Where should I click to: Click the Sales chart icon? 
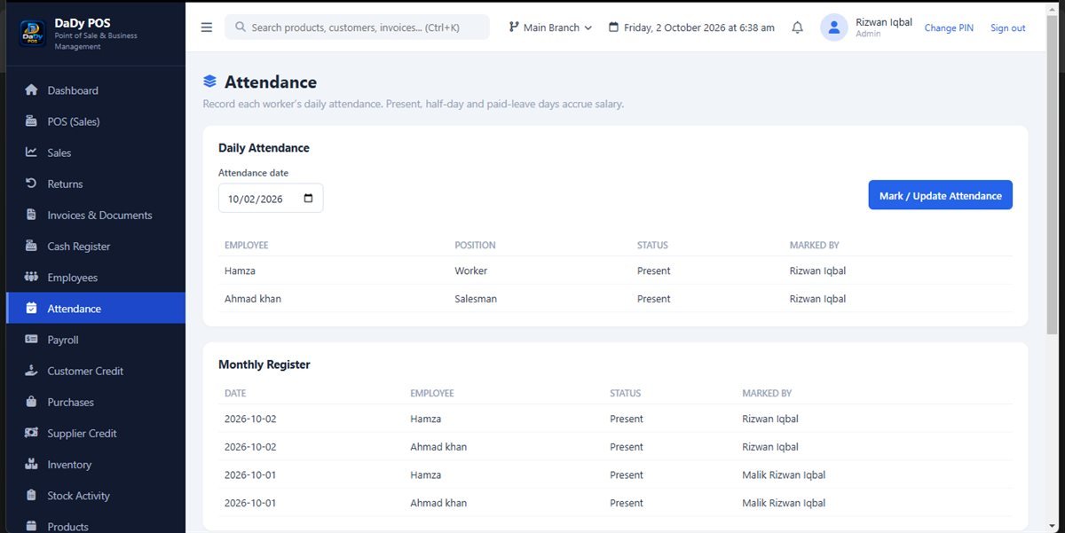pyautogui.click(x=31, y=153)
